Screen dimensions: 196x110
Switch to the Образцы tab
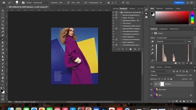point(160,9)
